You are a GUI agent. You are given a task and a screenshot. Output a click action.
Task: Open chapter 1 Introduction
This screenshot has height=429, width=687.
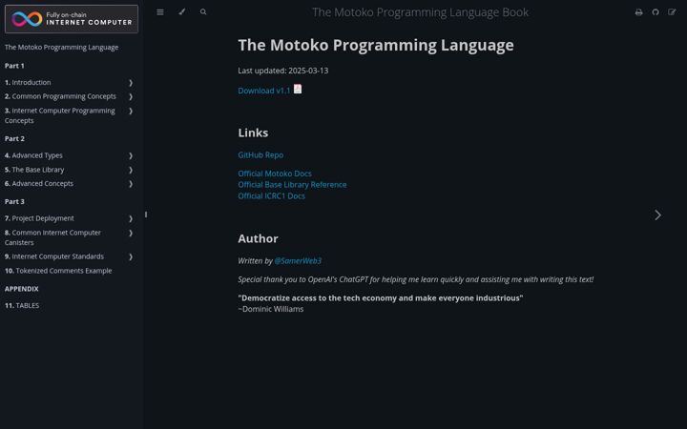click(x=28, y=82)
